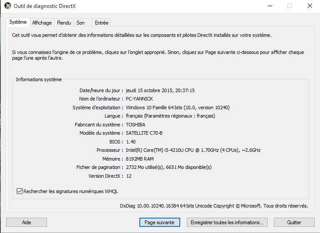Open the Rendu tab
The width and height of the screenshot is (320, 233).
point(64,23)
